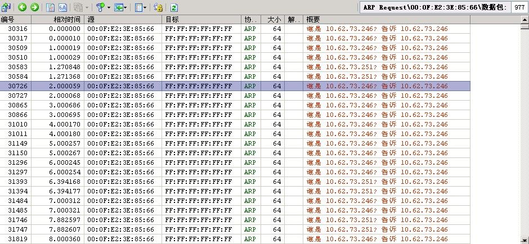The width and height of the screenshot is (529, 244).
Task: Click the packet count field showing 977
Action: click(x=519, y=7)
